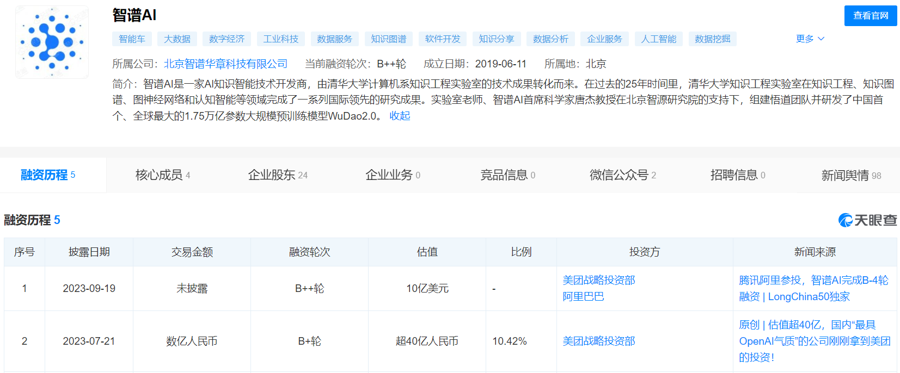Click the B+轮 round cell

pyautogui.click(x=309, y=341)
